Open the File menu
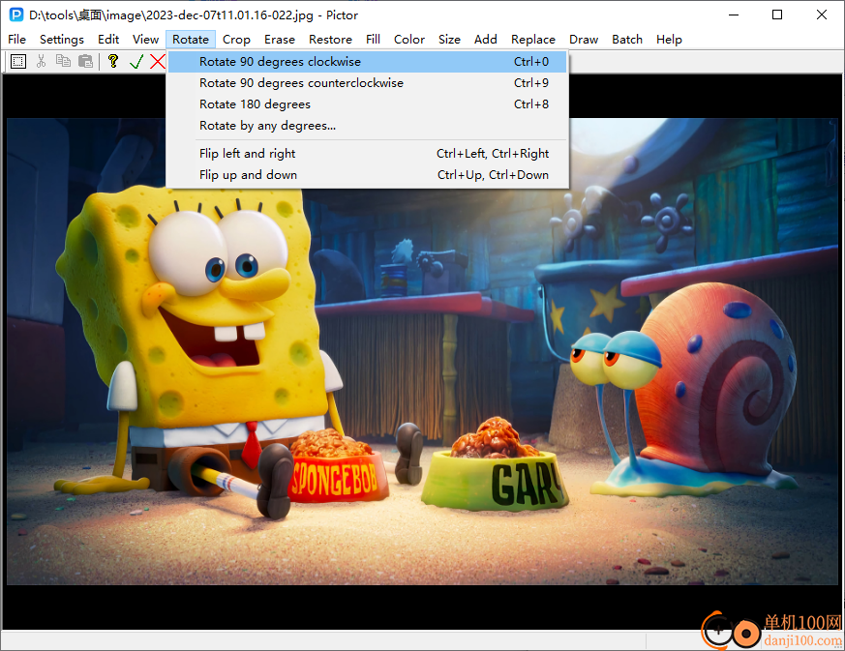 16,40
